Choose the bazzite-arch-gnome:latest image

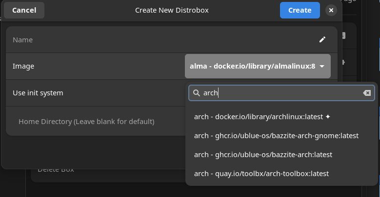coord(276,136)
